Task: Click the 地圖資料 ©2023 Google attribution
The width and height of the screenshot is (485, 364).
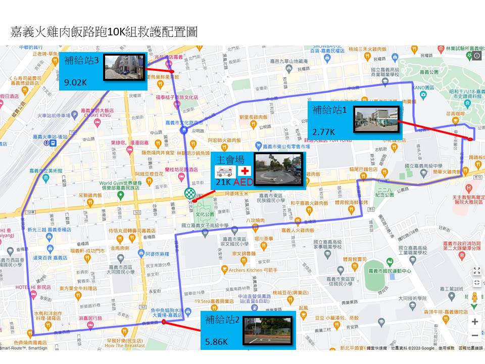Action: [413, 348]
